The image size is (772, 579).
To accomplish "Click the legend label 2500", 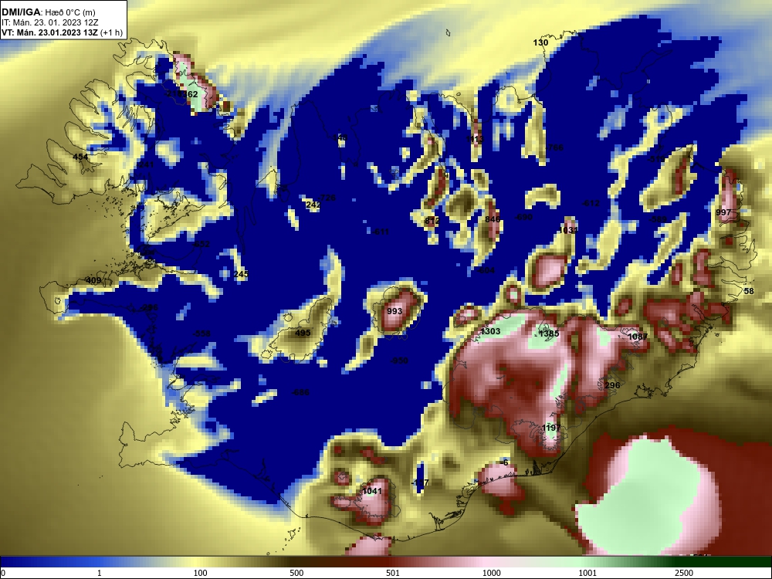I will [684, 573].
